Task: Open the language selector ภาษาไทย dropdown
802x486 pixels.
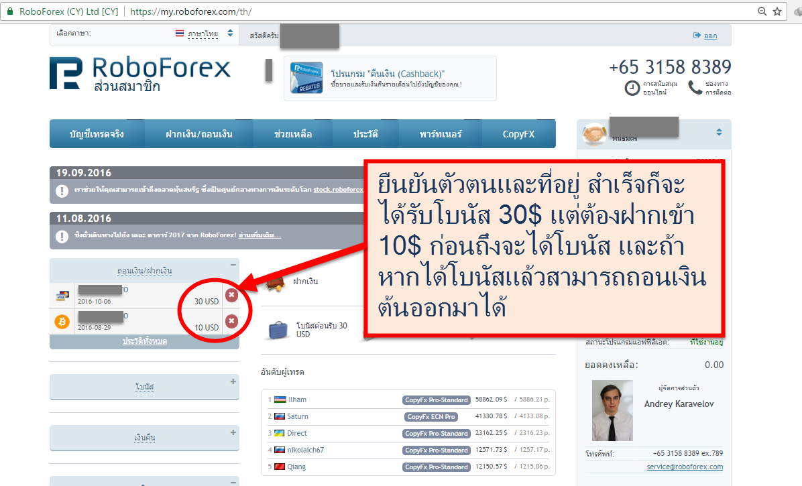Action: pos(204,34)
